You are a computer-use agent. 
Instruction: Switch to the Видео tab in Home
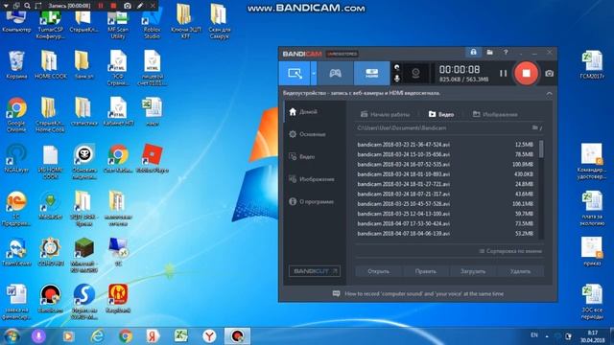[x=441, y=114]
